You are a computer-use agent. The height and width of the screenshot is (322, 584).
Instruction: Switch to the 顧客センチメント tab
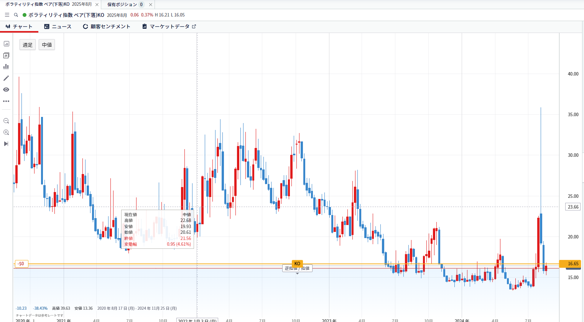(x=107, y=26)
